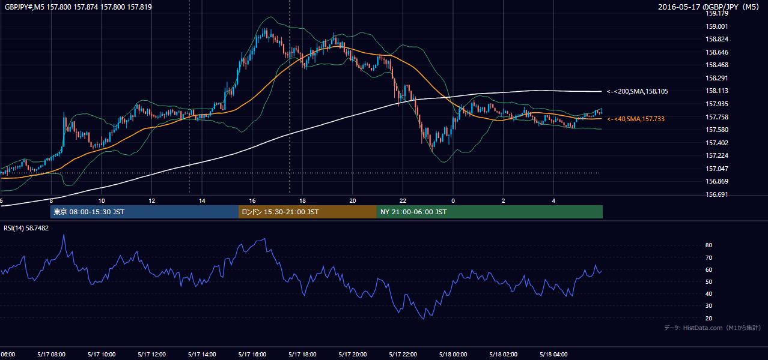Click the 5/17 12:00 time axis label
Viewport: 768px width, 360px height.
tap(151, 354)
